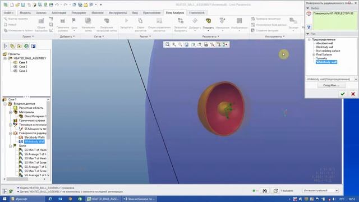The height and width of the screenshot is (202, 359).
Task: Collapse the HEATED_BALL_ASSEMBLY project node
Action: pos(5,58)
